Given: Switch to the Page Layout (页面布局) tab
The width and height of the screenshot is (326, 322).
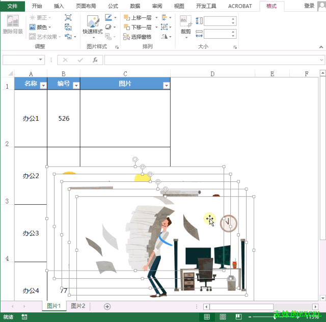Looking at the screenshot, I should click(x=86, y=6).
